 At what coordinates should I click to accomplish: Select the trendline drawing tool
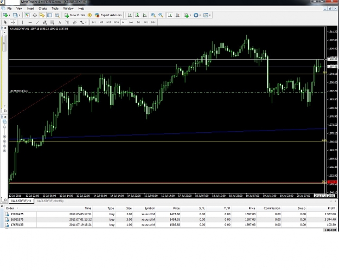[x=37, y=22]
